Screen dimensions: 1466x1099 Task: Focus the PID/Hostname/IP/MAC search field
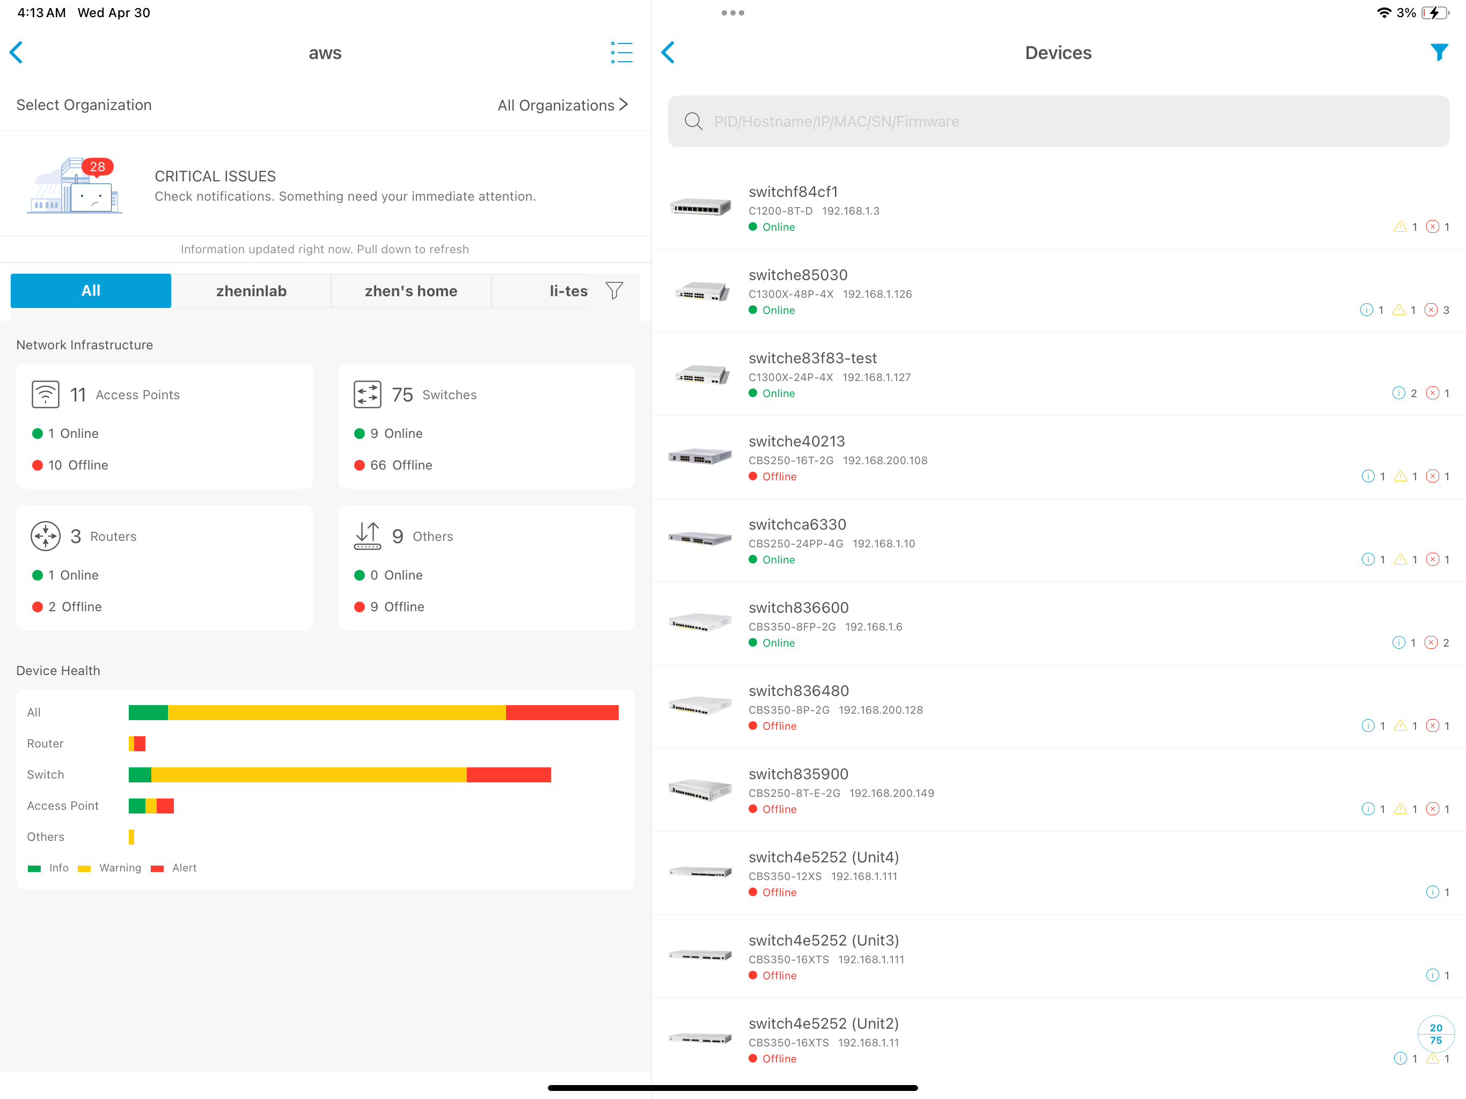(x=1058, y=121)
